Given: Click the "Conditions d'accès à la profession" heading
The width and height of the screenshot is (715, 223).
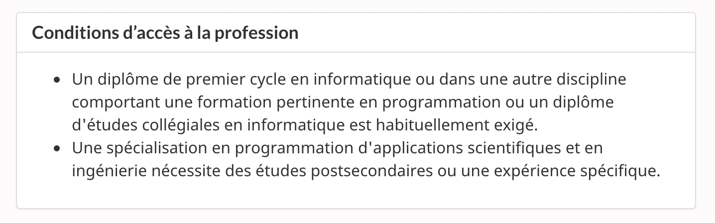Looking at the screenshot, I should [165, 33].
